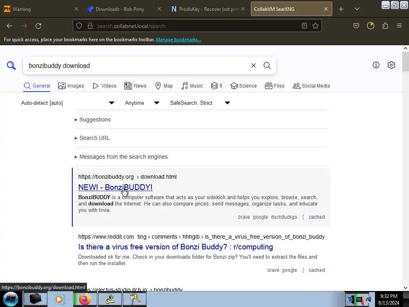Viewport: 409px width, 307px height.
Task: Open the taskbar clock showing 9:32 PM
Action: (x=389, y=299)
